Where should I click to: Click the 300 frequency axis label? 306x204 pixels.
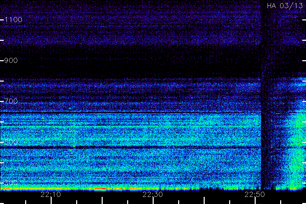point(11,183)
